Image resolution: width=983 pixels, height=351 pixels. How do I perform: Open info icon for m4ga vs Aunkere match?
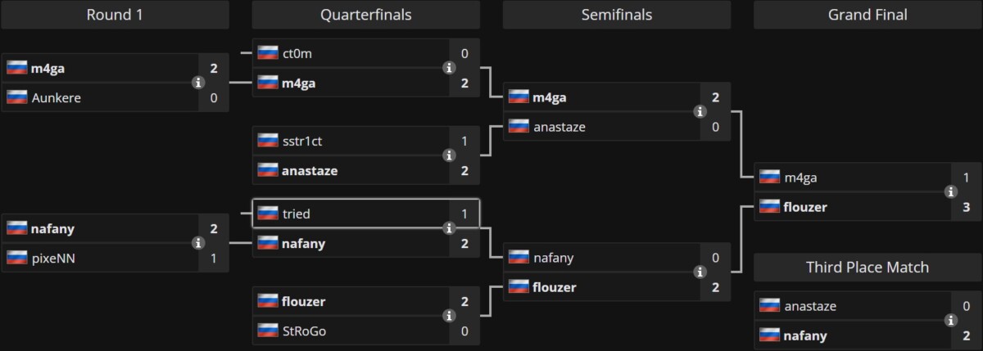point(197,83)
